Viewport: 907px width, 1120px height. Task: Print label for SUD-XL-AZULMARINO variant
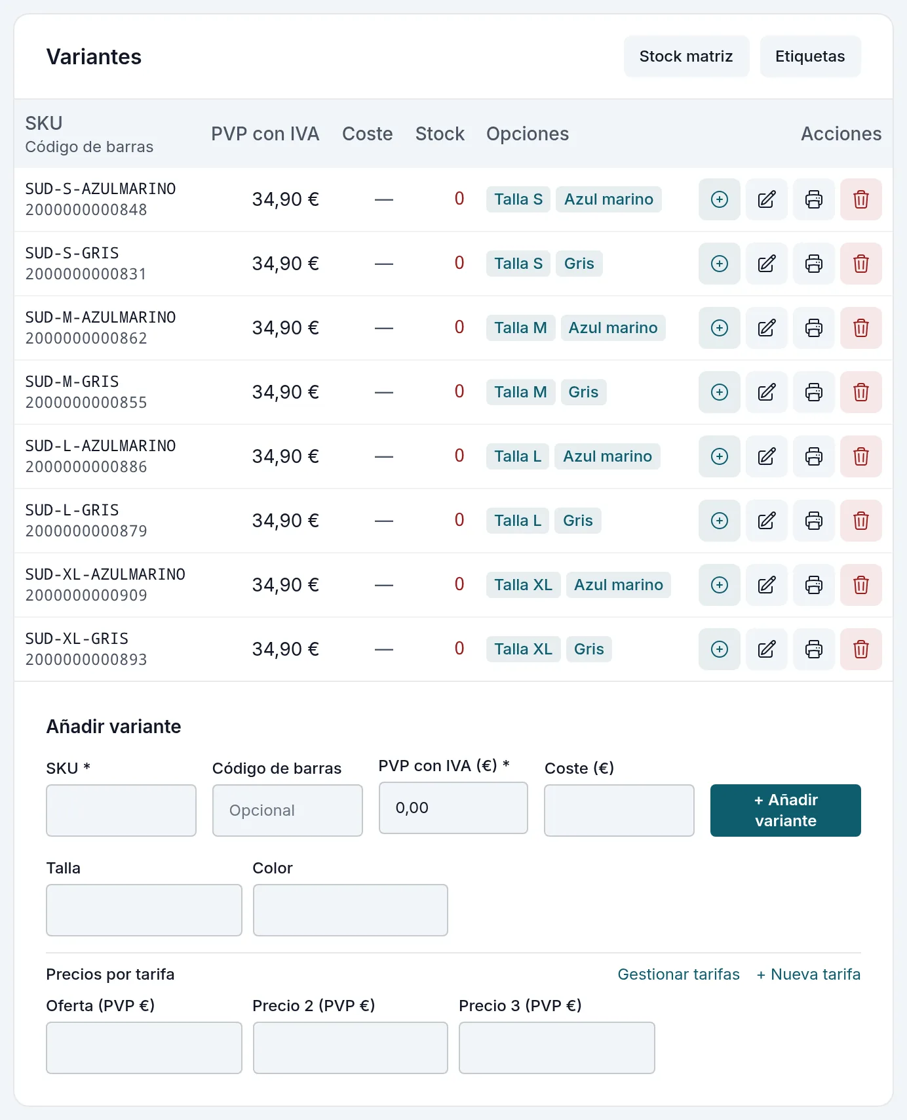(814, 585)
